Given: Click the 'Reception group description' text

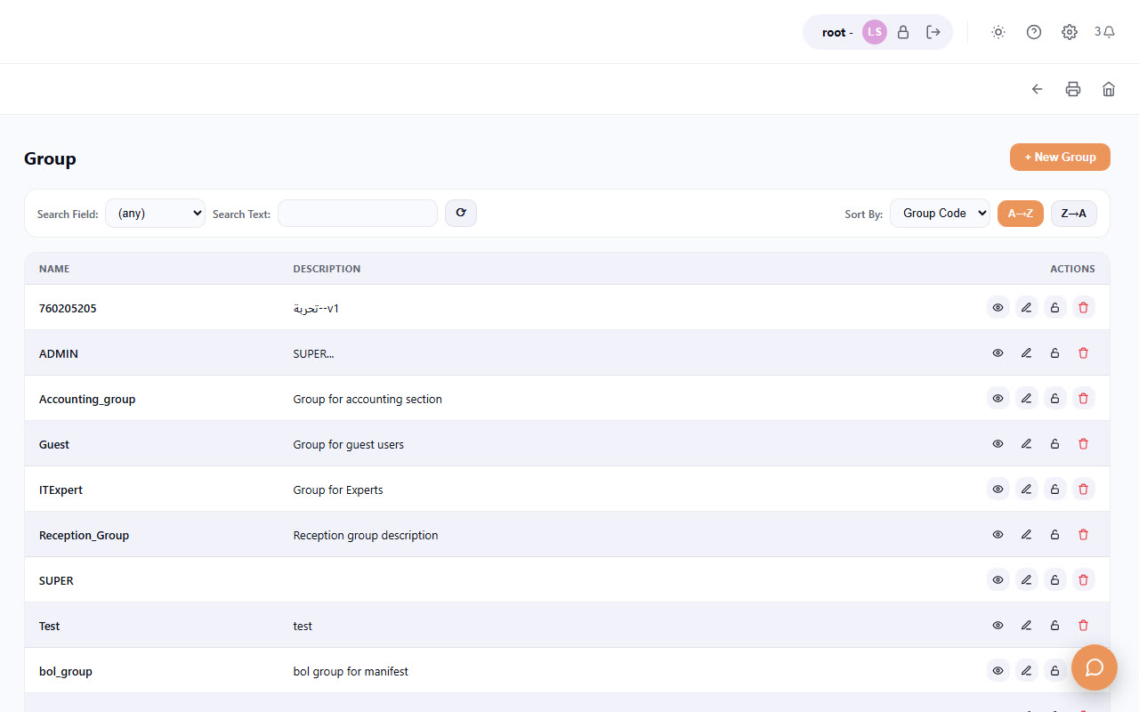Looking at the screenshot, I should [x=366, y=535].
